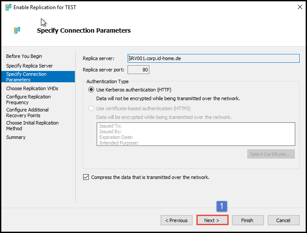This screenshot has height=233, width=307.
Task: Click the wizard header icon beside the heading
Action: [17, 30]
